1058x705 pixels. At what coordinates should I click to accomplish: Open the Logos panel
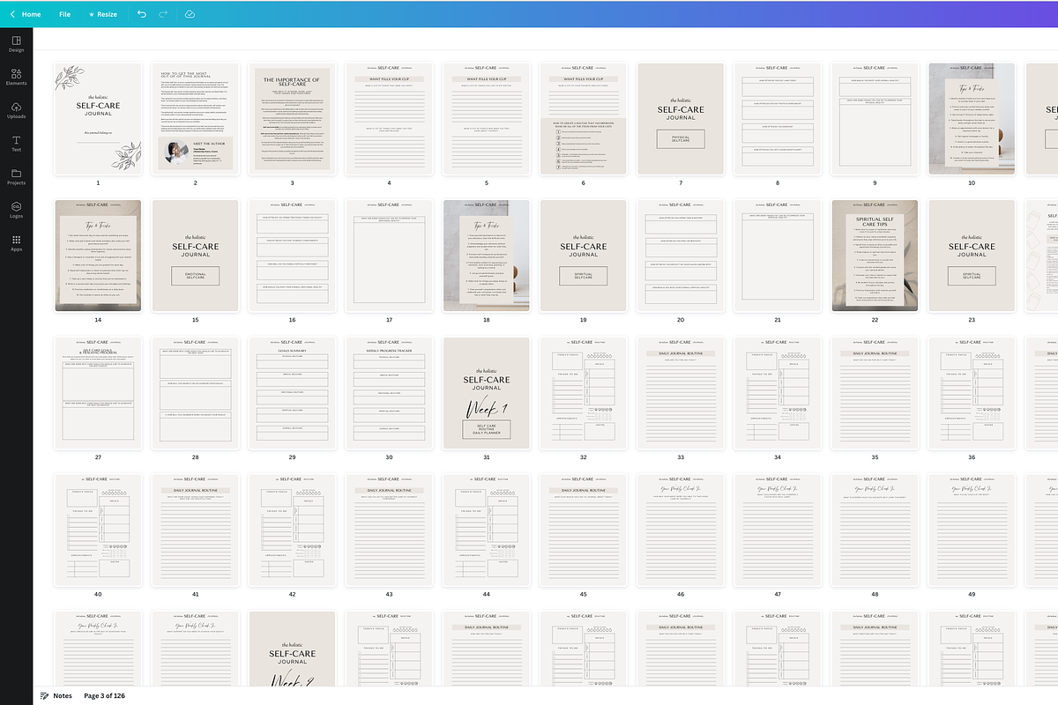pos(15,211)
